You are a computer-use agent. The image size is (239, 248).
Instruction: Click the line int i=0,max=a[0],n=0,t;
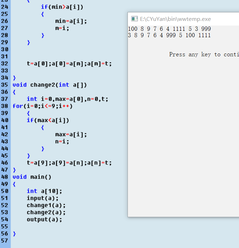[67, 99]
